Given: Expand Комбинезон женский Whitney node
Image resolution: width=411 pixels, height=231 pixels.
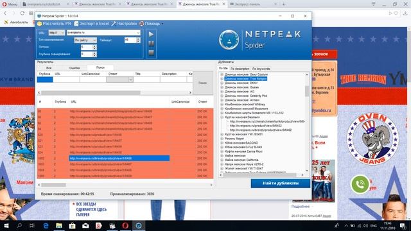Looking at the screenshot, I should tap(222, 104).
